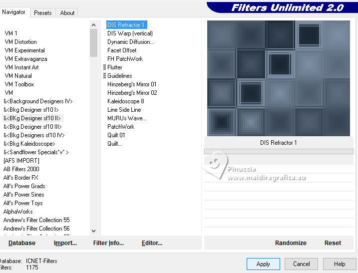Open the Database button

click(x=22, y=243)
